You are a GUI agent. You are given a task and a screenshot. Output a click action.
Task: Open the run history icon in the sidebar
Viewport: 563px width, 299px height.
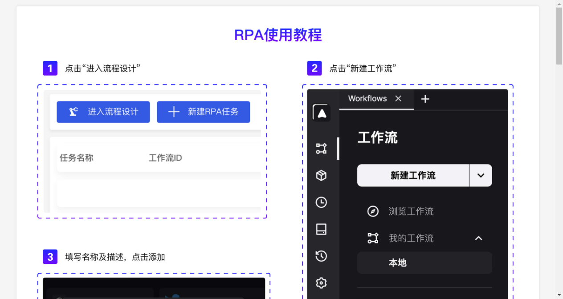point(321,256)
